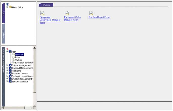Select the Problems label in tree
The width and height of the screenshot is (173, 111).
[x=17, y=71]
